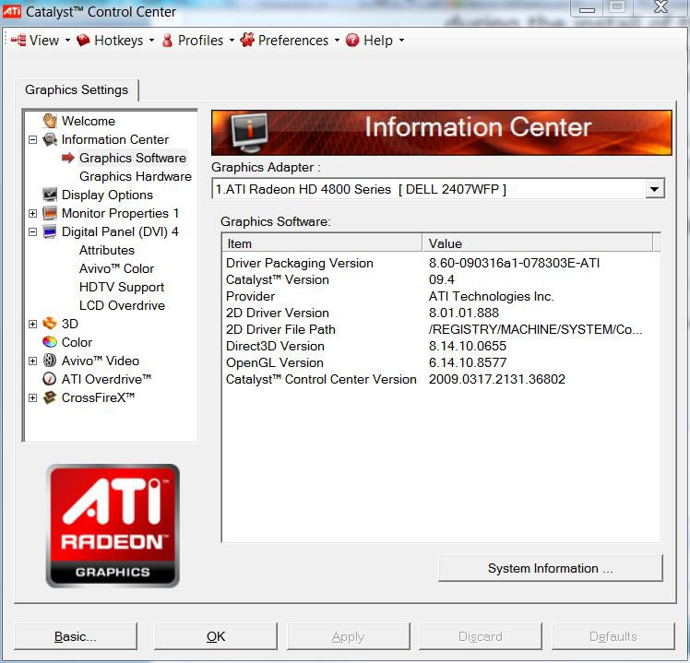Expand the CrossFireX tree node
The image size is (690, 663).
(x=32, y=397)
